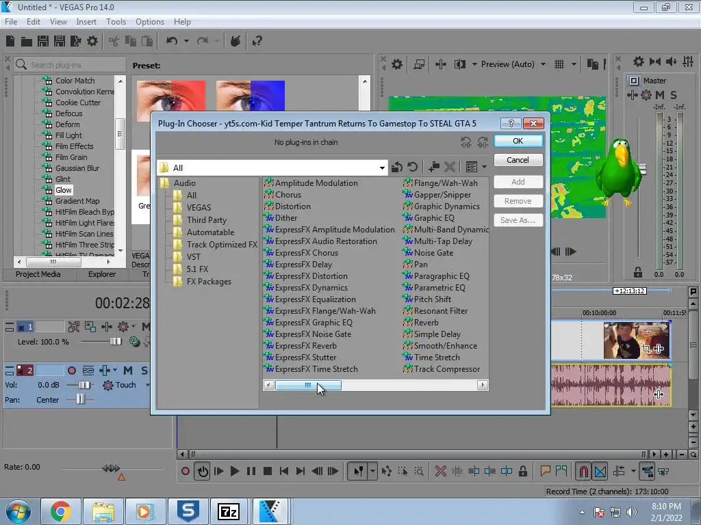Screen dimensions: 701x525
Task: Open the overlays grid dropdown arrow
Action: [574, 64]
